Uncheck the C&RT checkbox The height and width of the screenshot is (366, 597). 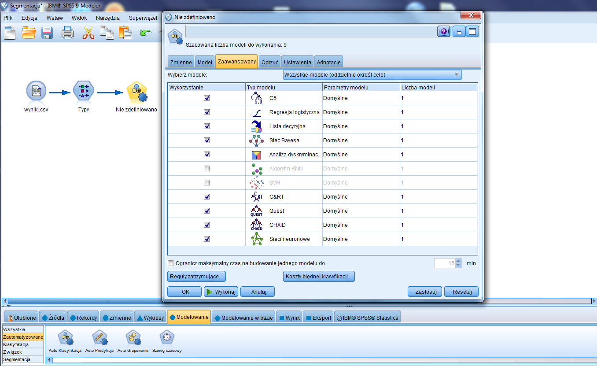click(x=206, y=197)
